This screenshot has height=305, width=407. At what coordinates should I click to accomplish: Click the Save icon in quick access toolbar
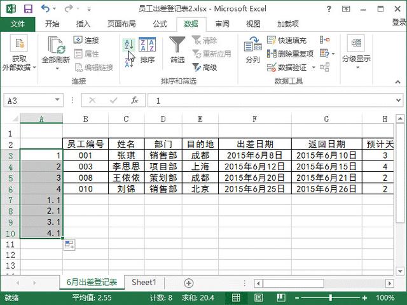[x=28, y=8]
